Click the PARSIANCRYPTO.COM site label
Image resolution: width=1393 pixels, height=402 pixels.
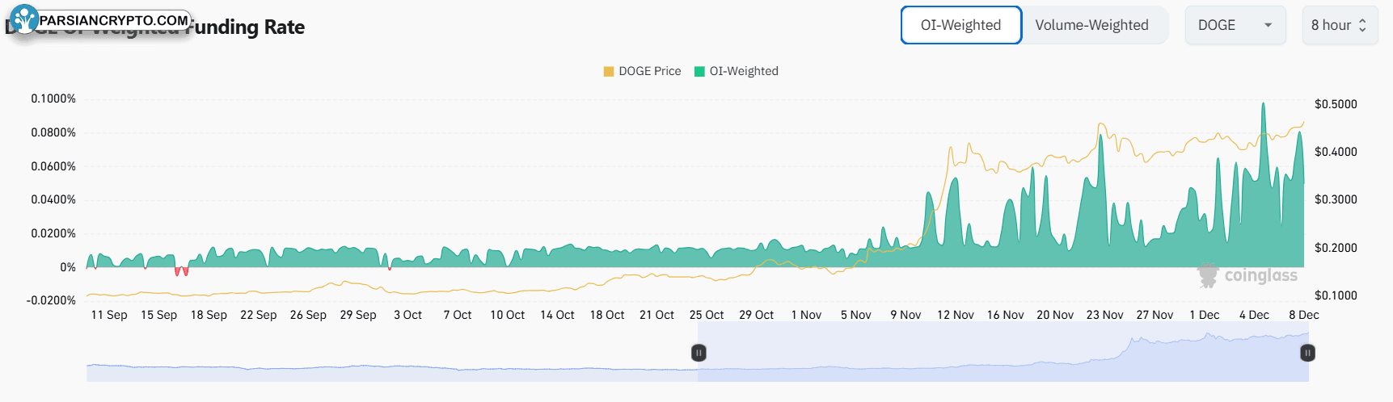point(114,20)
